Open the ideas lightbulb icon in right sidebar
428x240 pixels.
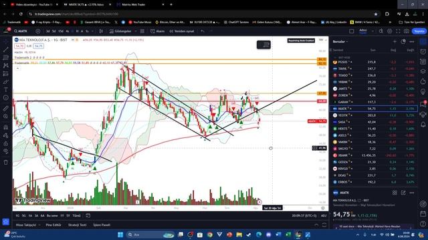423,92
